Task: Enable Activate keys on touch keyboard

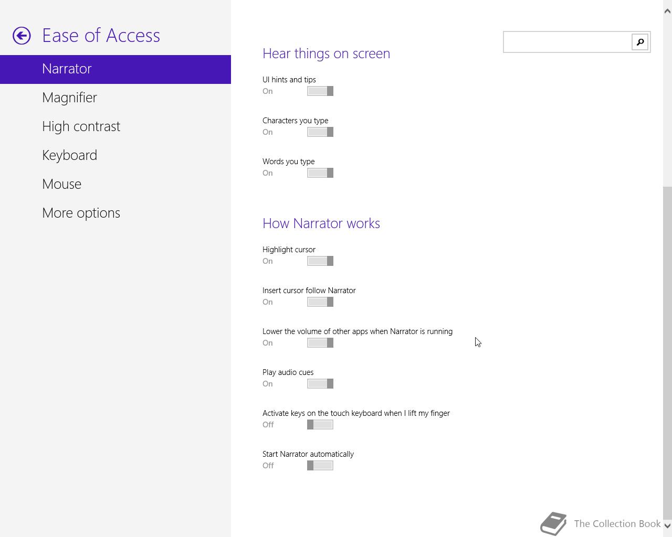Action: (320, 425)
